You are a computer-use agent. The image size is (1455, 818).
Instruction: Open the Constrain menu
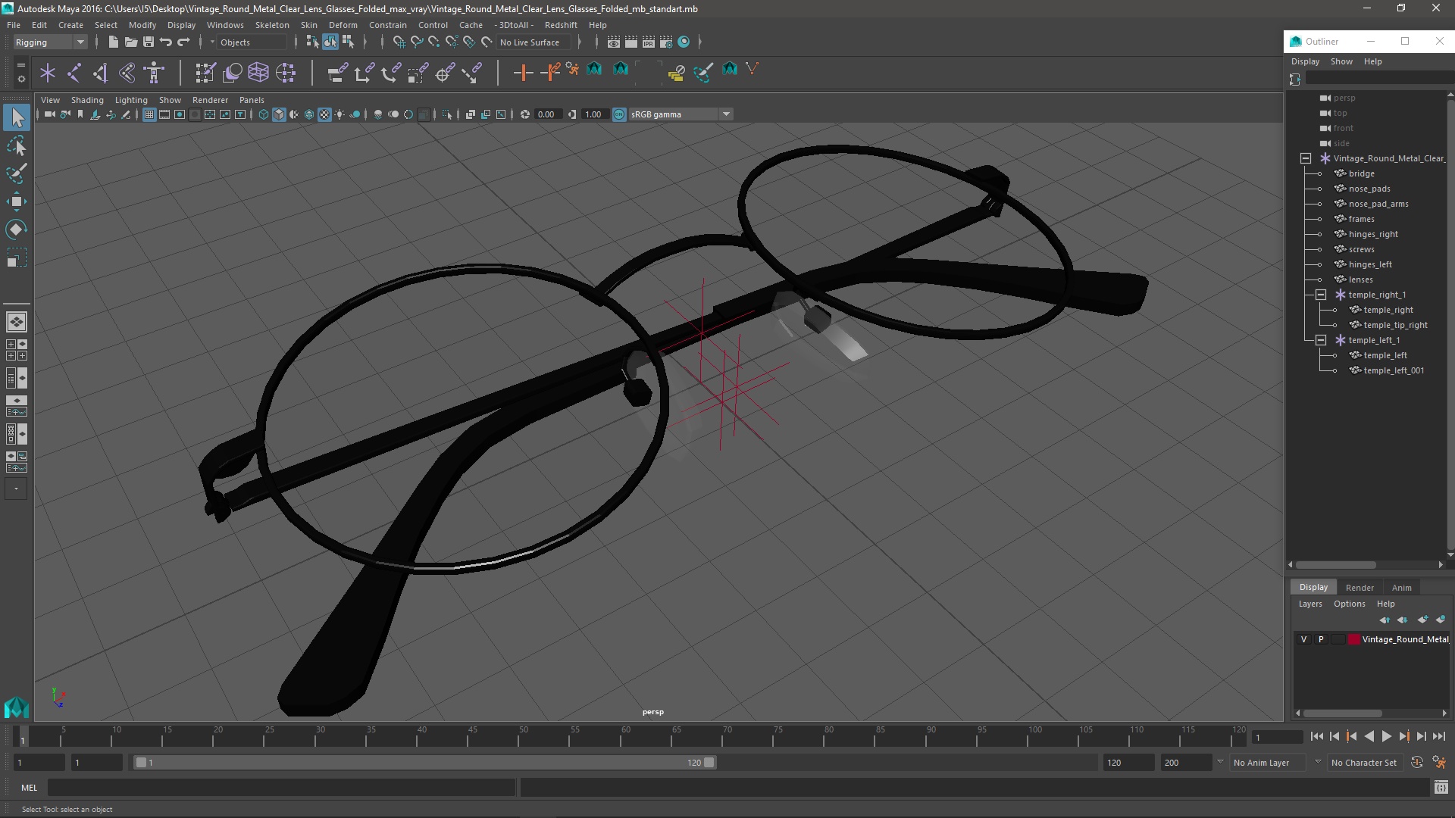tap(387, 25)
